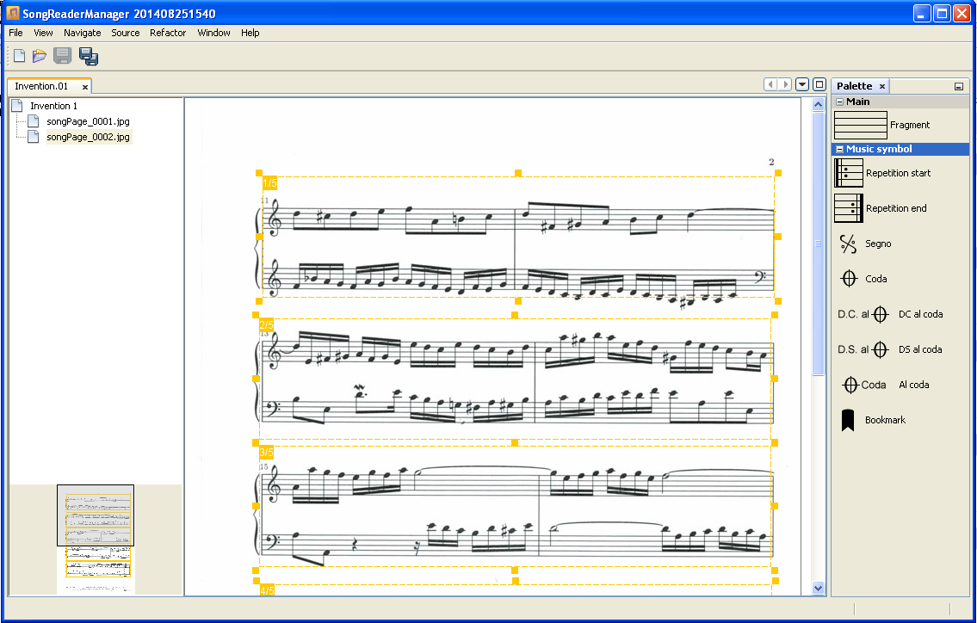977x623 pixels.
Task: Select fragment label 2/5
Action: point(266,324)
